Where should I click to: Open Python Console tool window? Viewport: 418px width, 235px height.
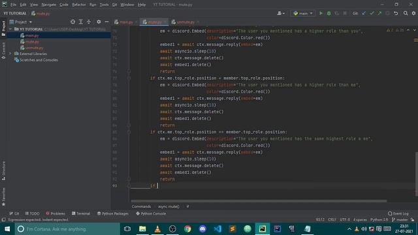[151, 213]
